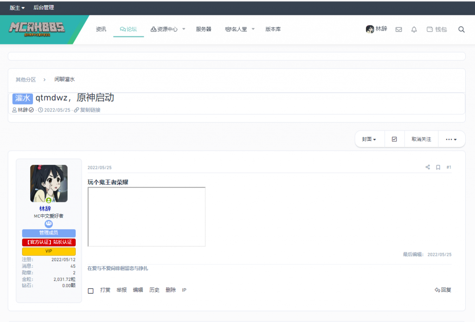Click 打赏 to tip the post
The height and width of the screenshot is (322, 475).
[x=105, y=290]
